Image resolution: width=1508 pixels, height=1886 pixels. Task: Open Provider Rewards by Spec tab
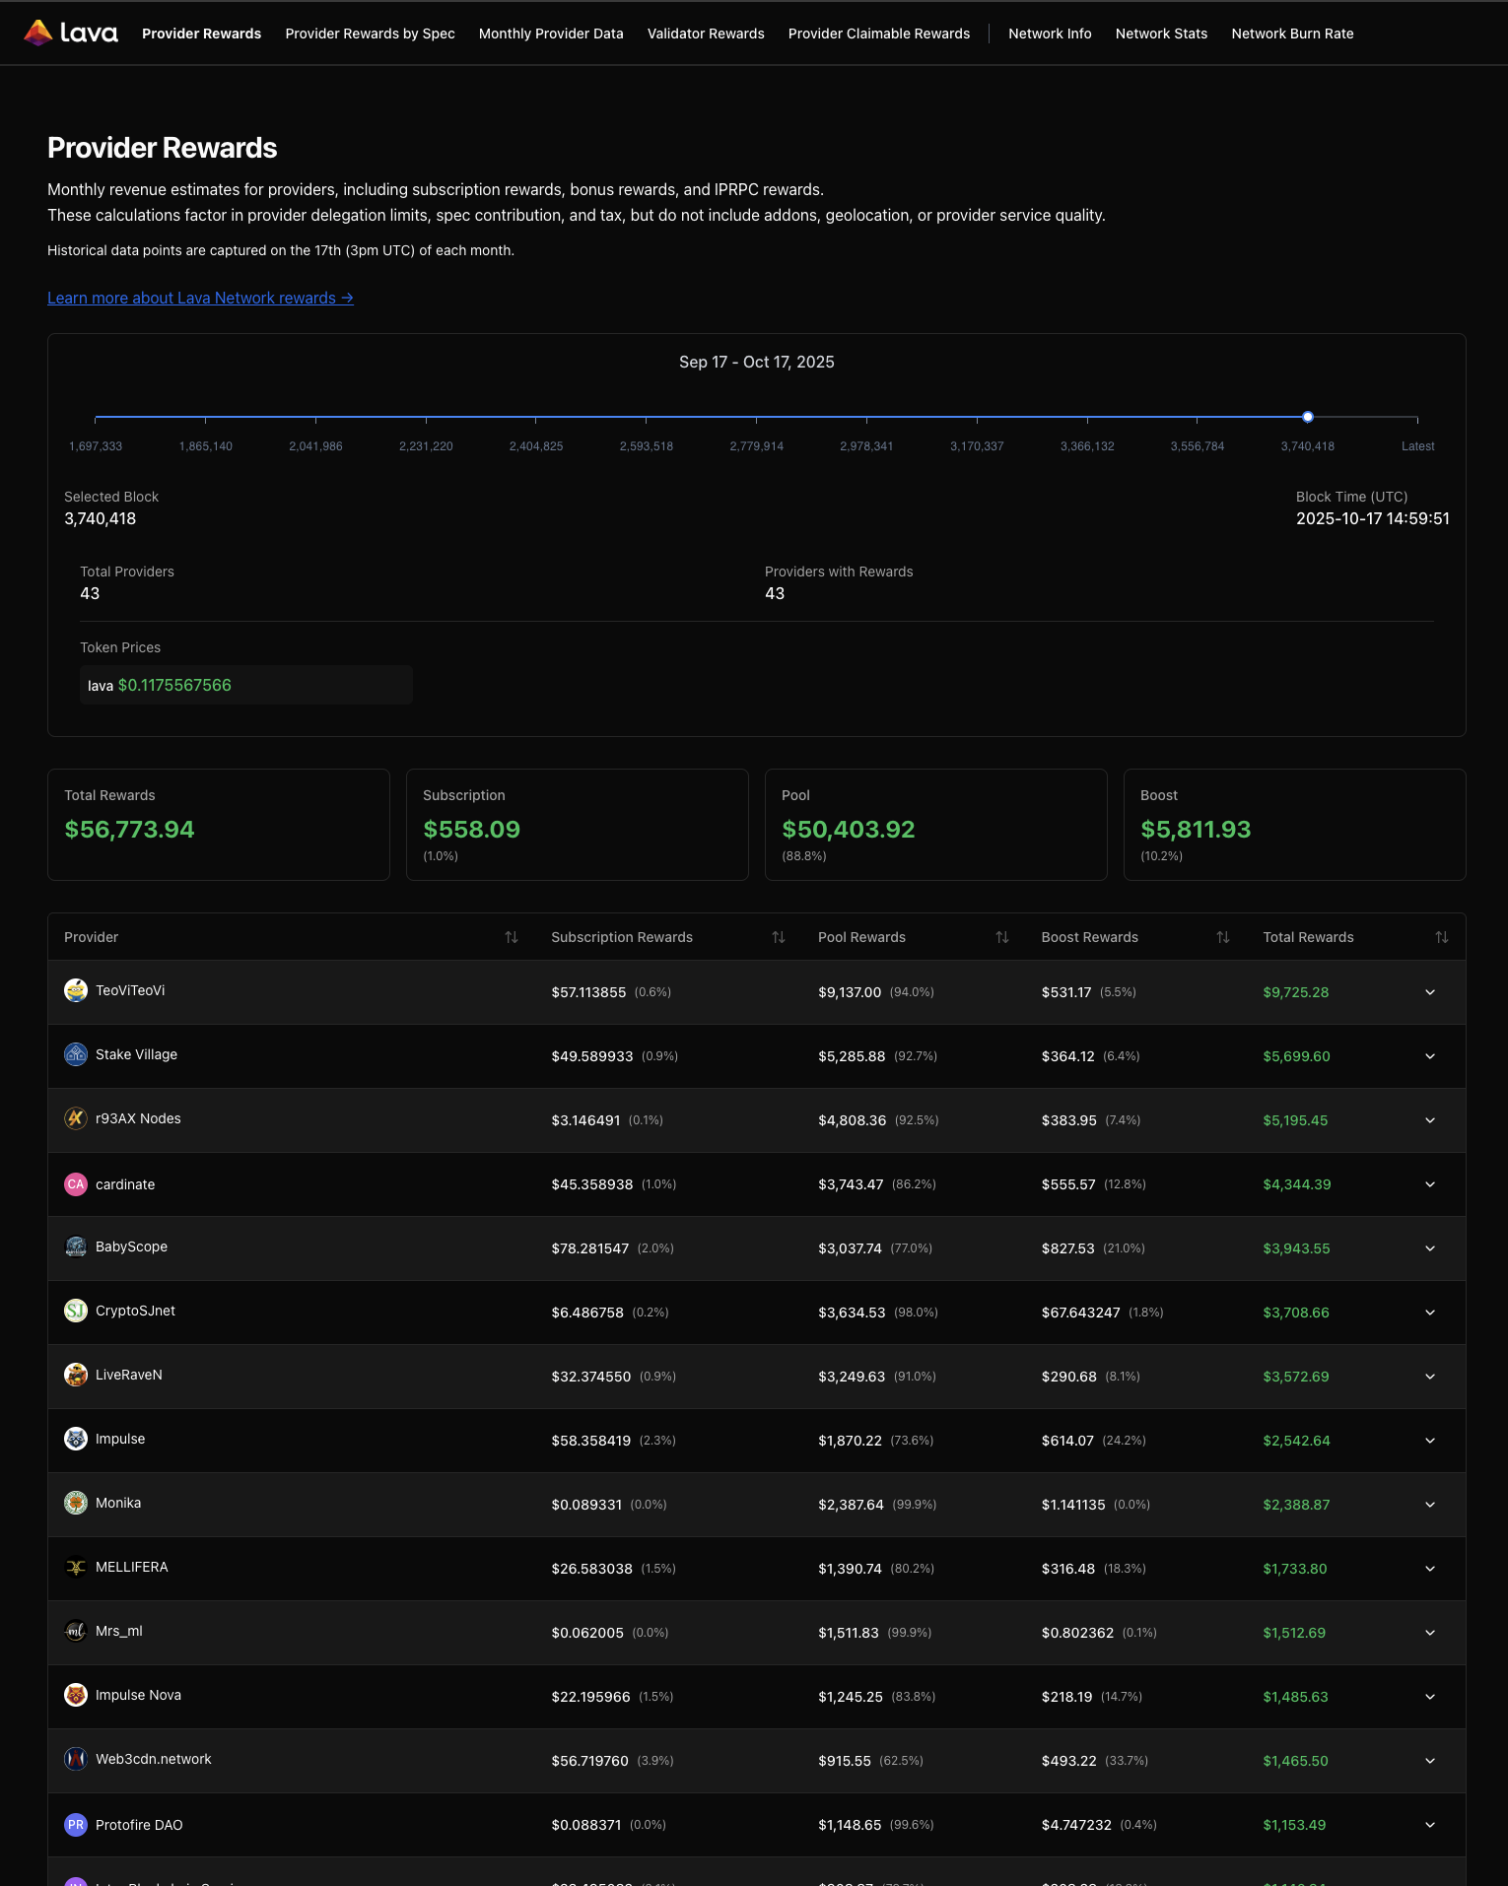tap(370, 34)
